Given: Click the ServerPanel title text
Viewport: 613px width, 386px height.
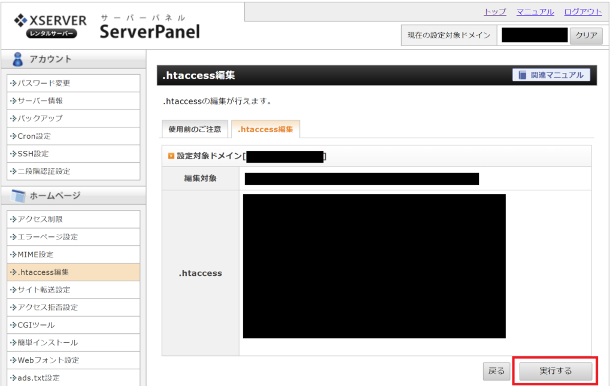Looking at the screenshot, I should (150, 31).
